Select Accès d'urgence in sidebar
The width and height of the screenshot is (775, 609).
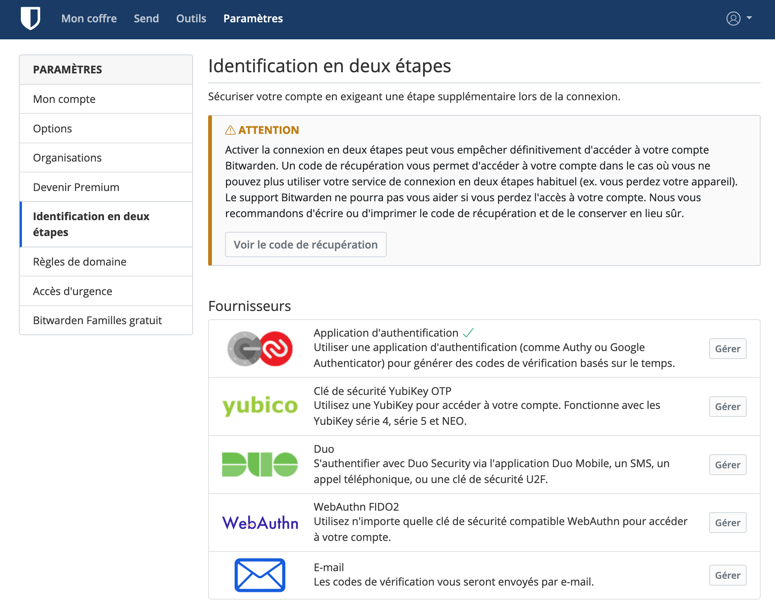(72, 291)
